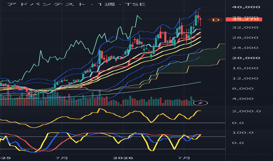
Task: Click the 2,000.0 indicator scale label
Action: click(x=246, y=111)
